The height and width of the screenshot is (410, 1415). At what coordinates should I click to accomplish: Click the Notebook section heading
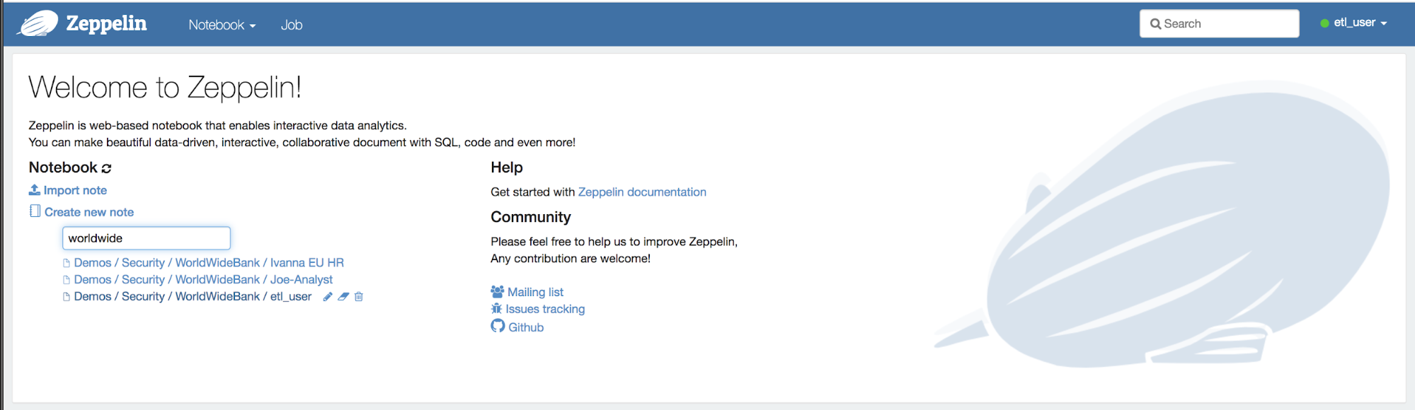click(63, 168)
